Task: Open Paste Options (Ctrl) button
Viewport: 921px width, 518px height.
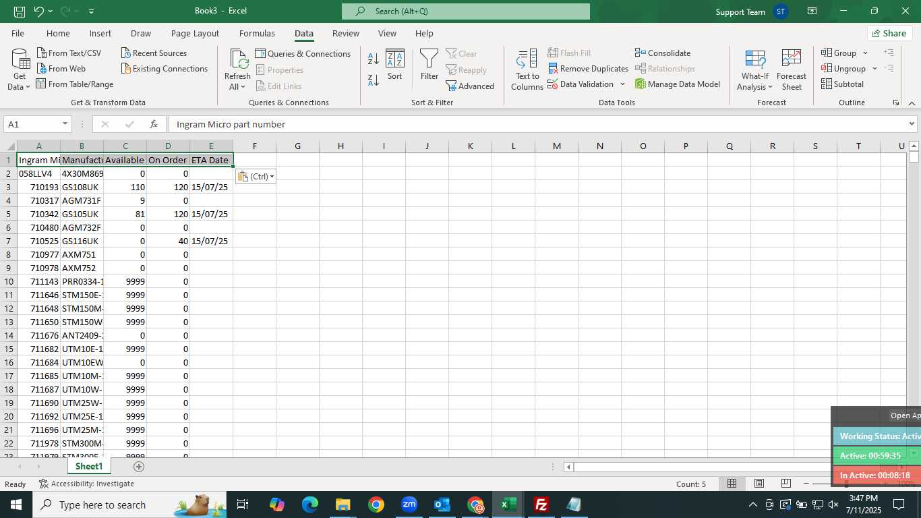Action: point(256,176)
